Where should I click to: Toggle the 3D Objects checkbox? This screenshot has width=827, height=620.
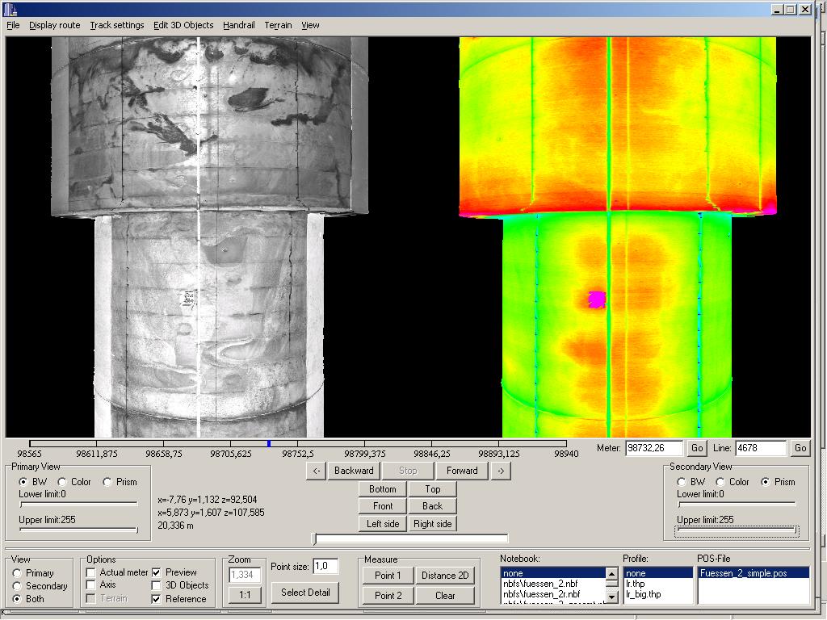coord(157,585)
